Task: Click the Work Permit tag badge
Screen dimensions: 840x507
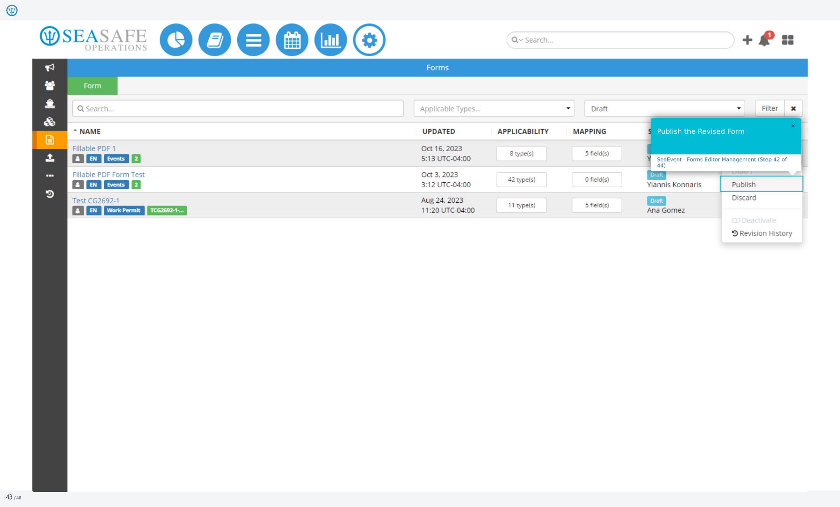Action: [123, 210]
